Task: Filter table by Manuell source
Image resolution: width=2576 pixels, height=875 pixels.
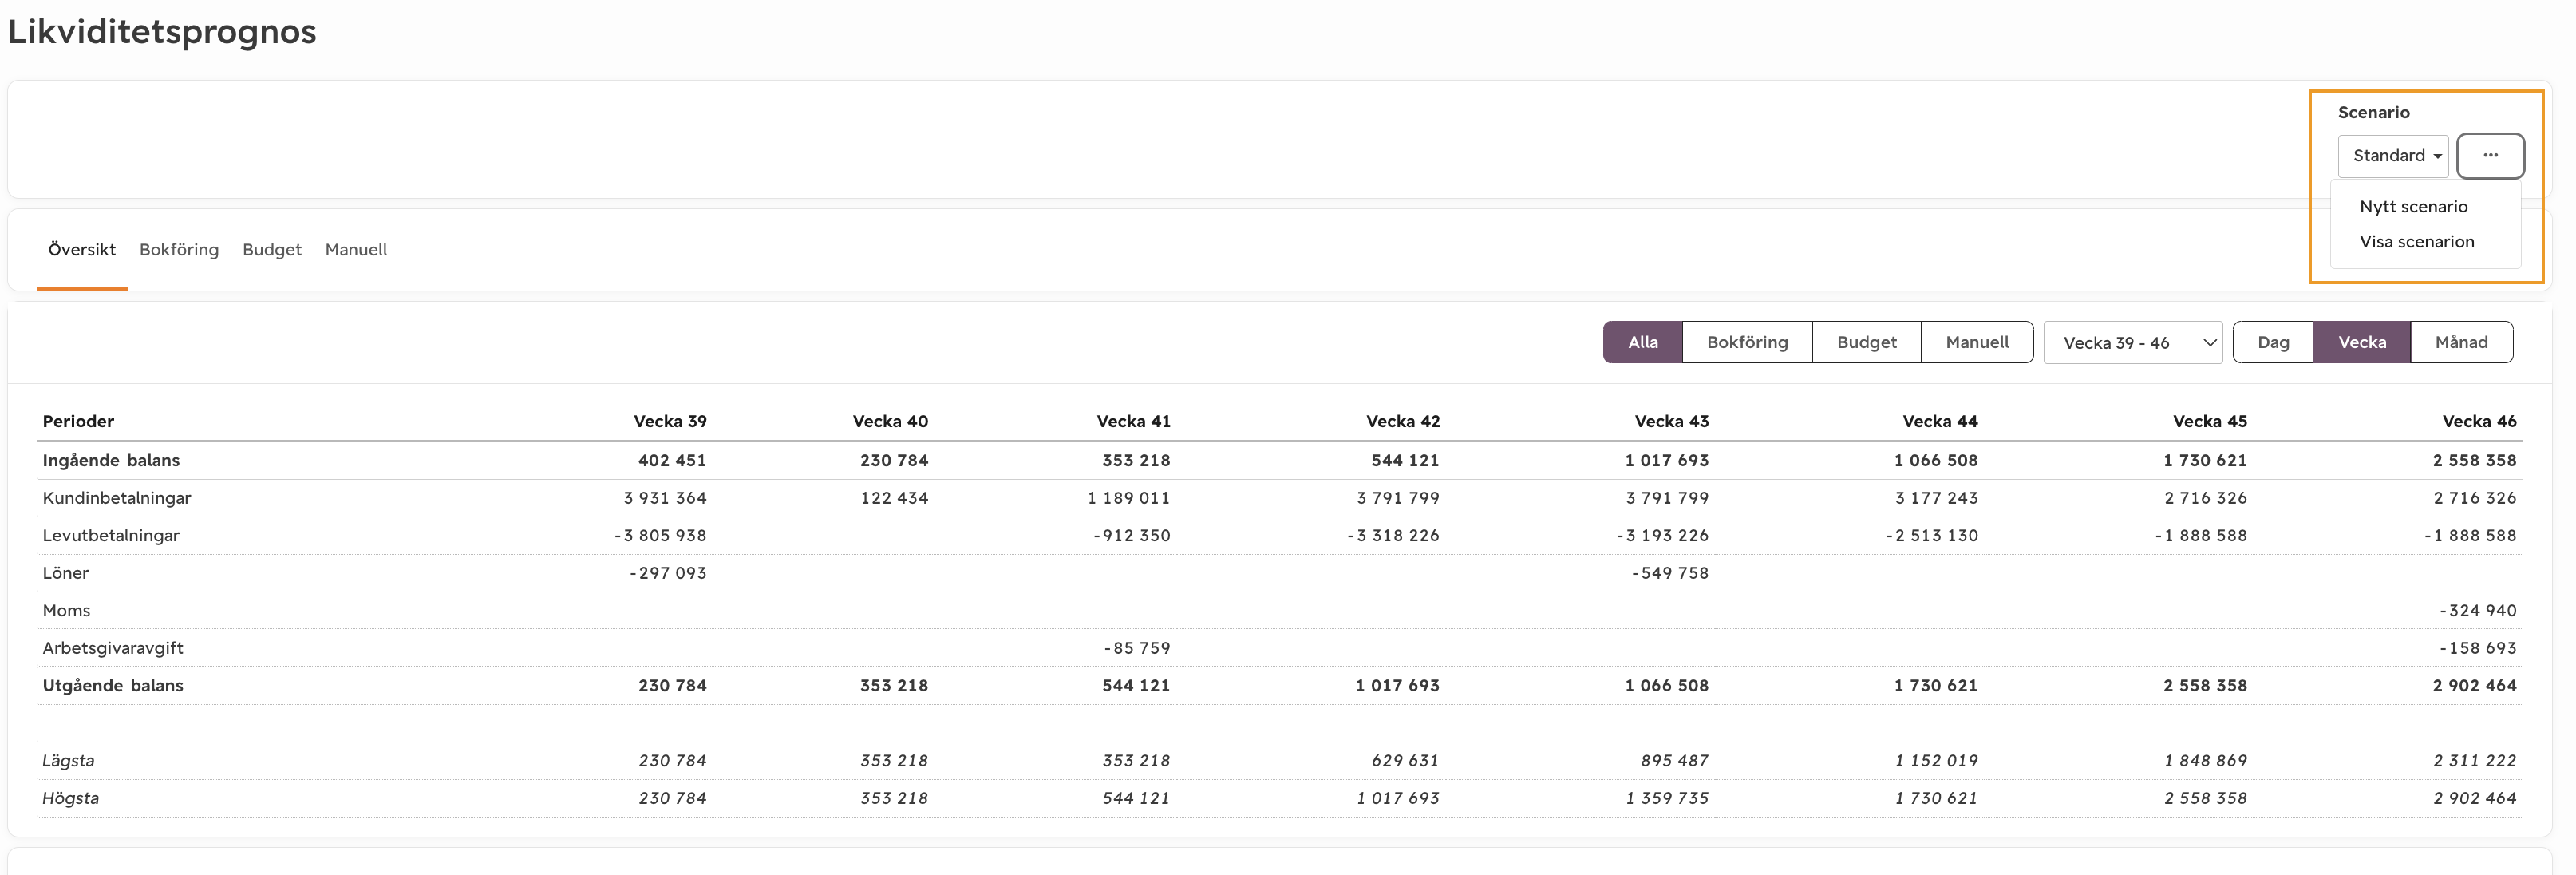Action: (x=1977, y=342)
